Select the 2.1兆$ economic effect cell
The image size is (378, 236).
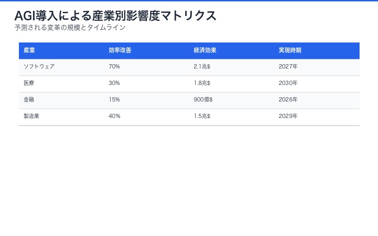coord(202,67)
